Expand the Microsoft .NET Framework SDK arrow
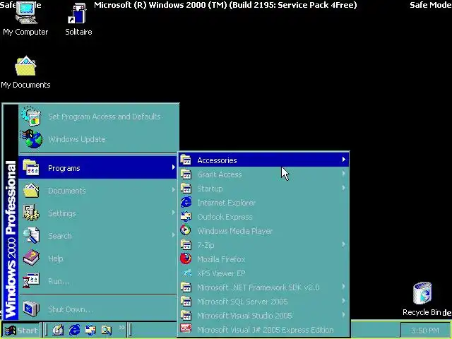This screenshot has width=452, height=339. coord(343,287)
